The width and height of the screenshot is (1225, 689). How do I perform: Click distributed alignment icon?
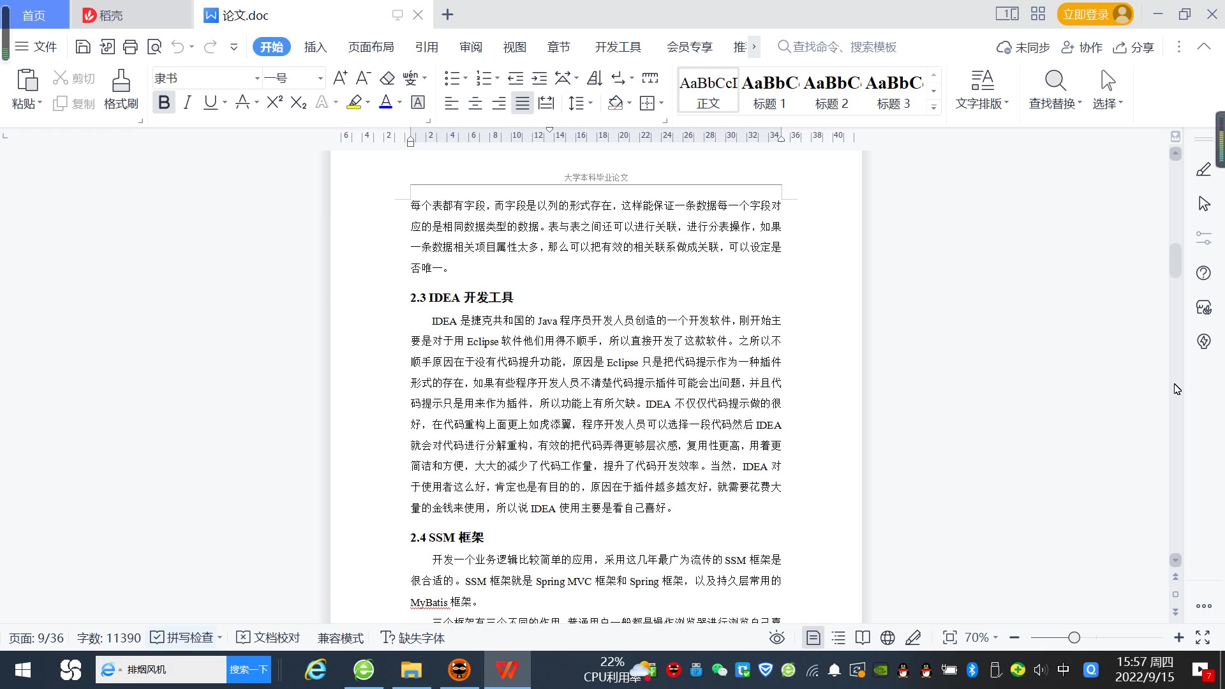pos(546,103)
